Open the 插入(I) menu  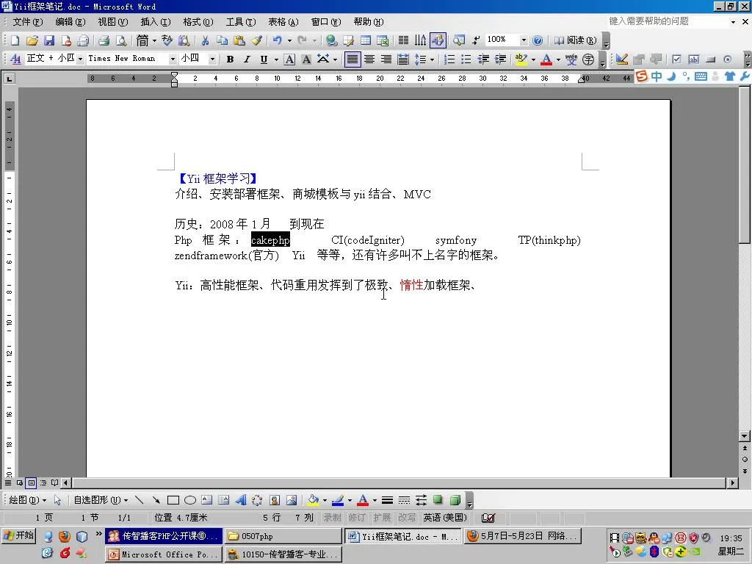(x=155, y=22)
